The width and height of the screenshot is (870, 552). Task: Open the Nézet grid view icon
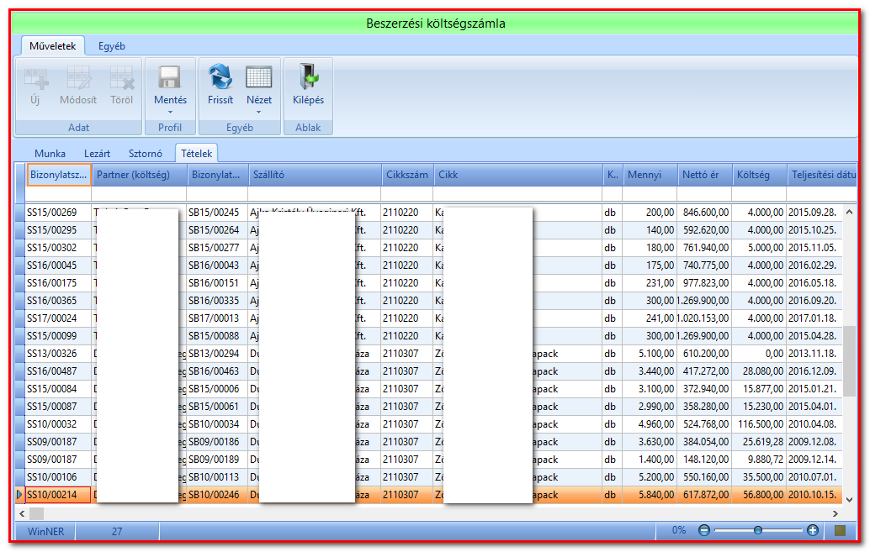coord(259,77)
